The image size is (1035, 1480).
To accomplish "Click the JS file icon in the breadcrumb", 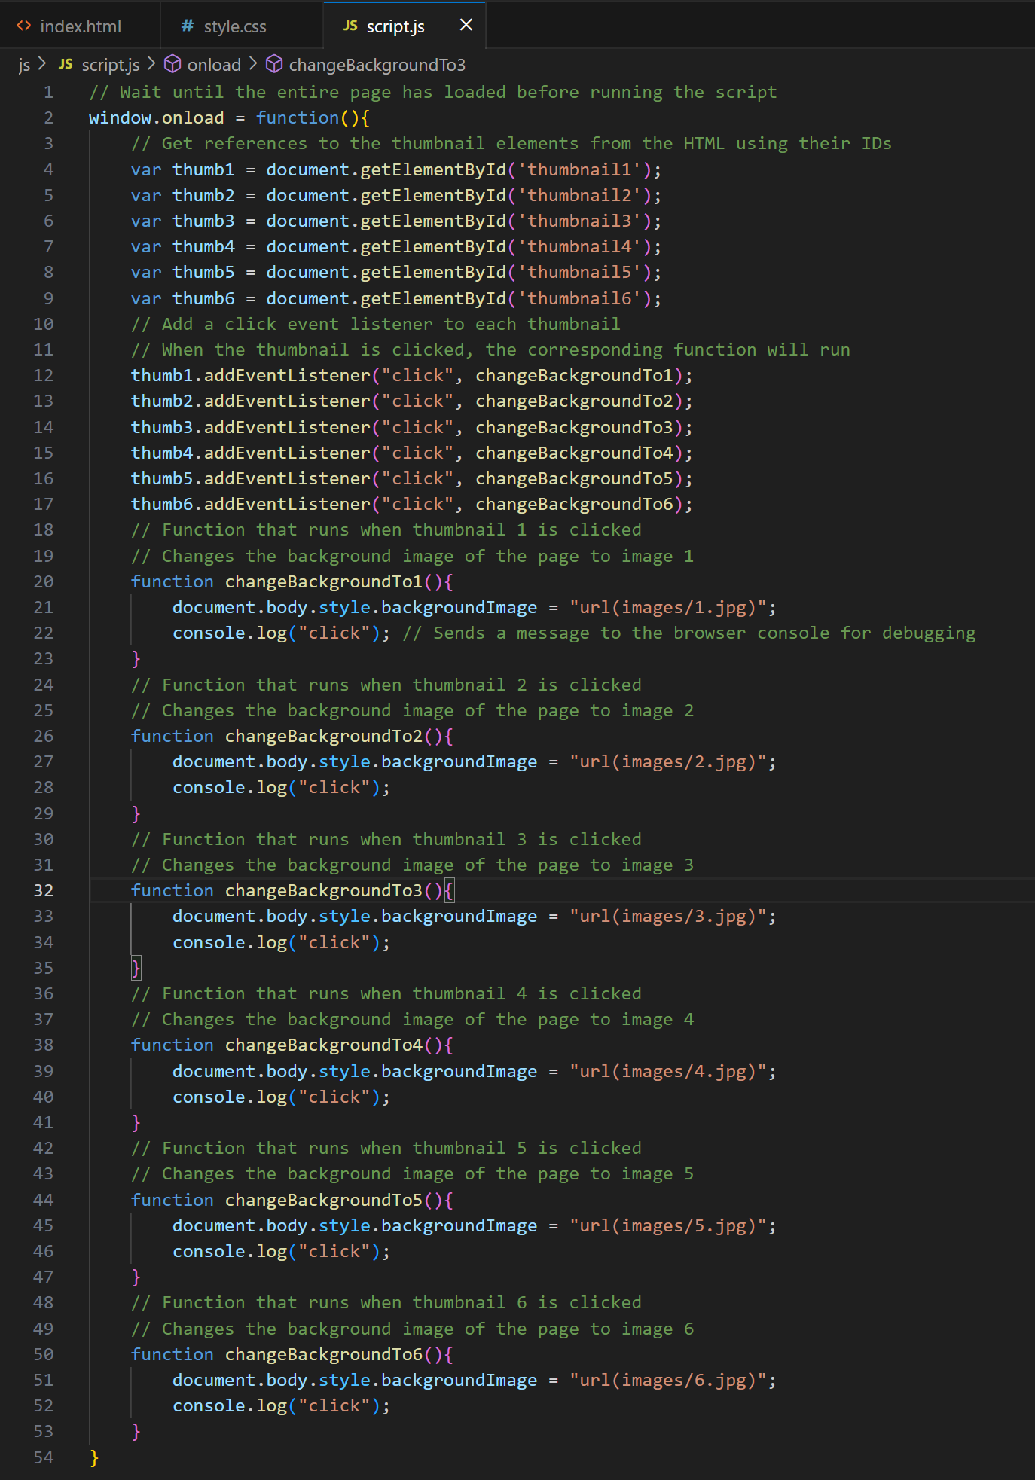I will point(66,65).
